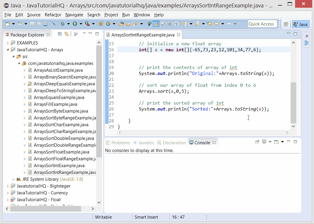Click the Quick Access search field
Viewport: 314px width, 224px height.
pyautogui.click(x=262, y=24)
